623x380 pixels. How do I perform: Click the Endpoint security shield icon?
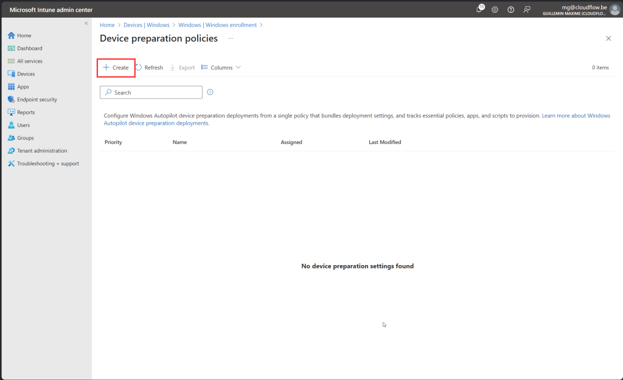point(11,99)
